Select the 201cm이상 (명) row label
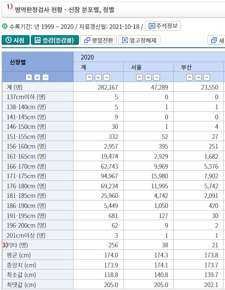This screenshot has height=290, width=225. click(x=26, y=236)
